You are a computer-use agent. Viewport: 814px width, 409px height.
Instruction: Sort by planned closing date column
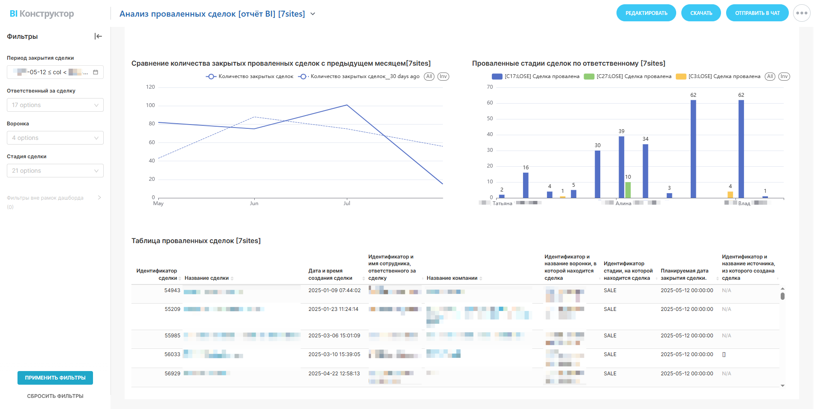click(x=718, y=278)
